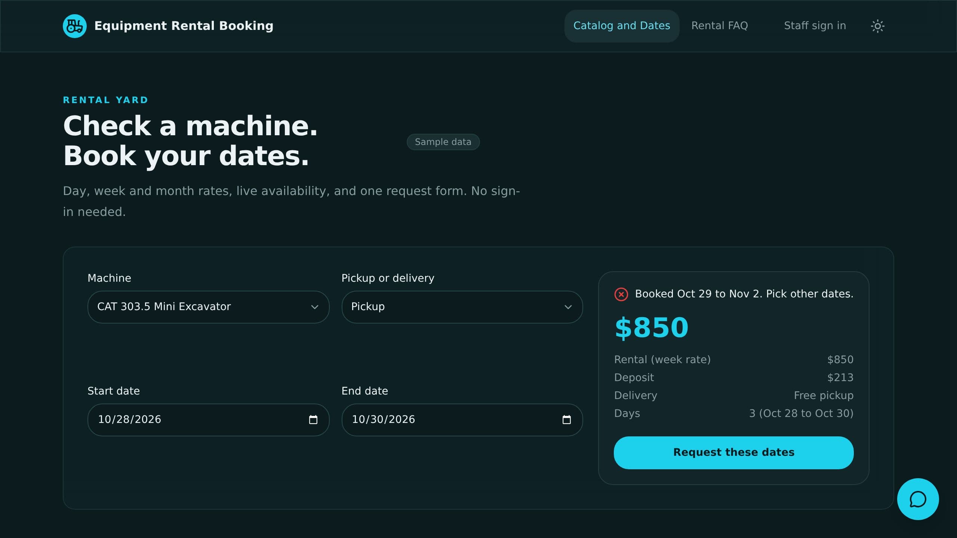Click the End date field 10/30/2026
957x538 pixels.
(x=462, y=420)
